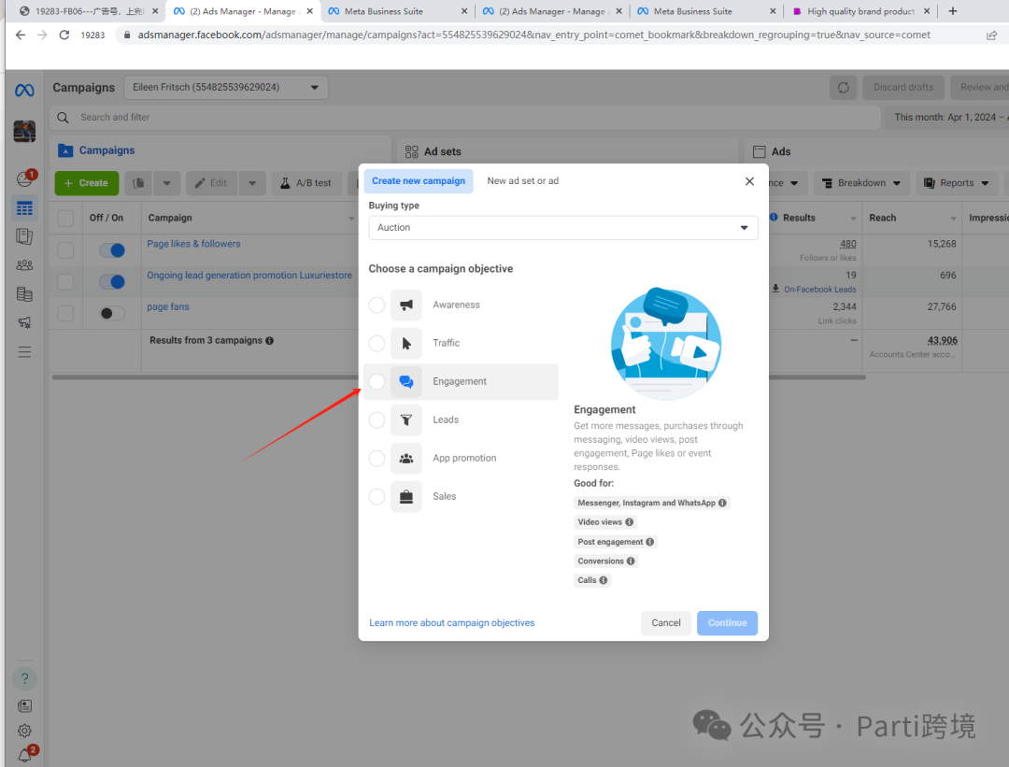Screen dimensions: 1009x767
Task: Switch to New ad set or ad tab
Action: pyautogui.click(x=522, y=181)
